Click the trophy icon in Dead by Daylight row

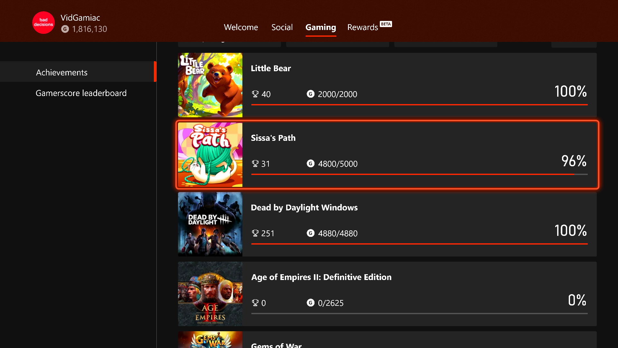[x=255, y=233]
